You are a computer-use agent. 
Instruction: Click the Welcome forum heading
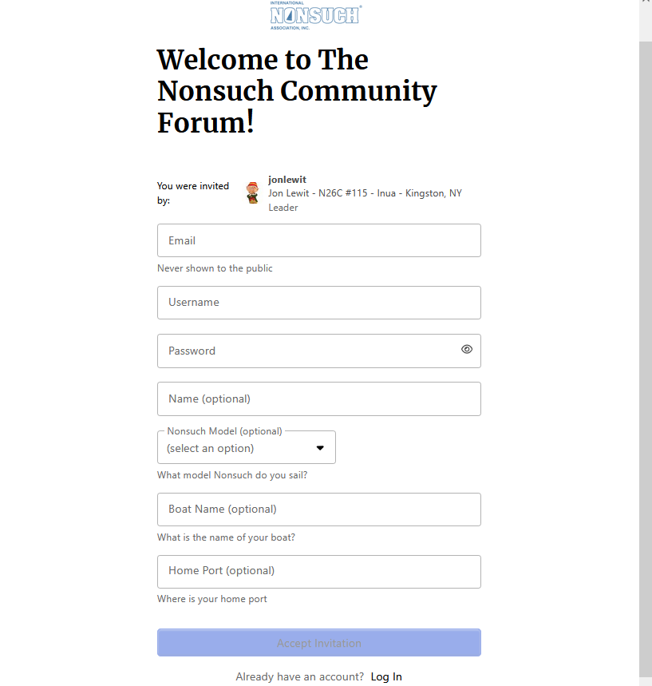point(297,90)
